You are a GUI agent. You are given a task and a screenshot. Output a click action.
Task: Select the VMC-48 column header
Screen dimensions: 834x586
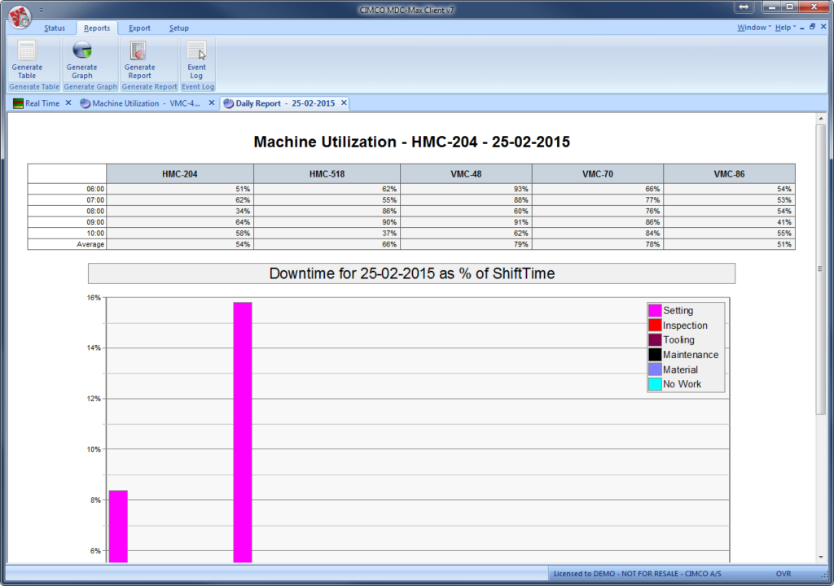466,174
